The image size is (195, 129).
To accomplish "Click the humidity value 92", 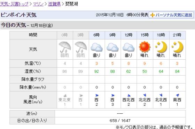I will coord(97,71).
